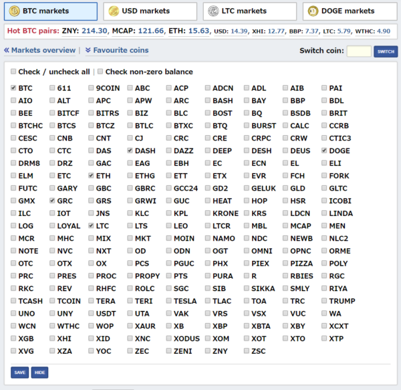Open hot pair WTHC: 4.90

[373, 31]
